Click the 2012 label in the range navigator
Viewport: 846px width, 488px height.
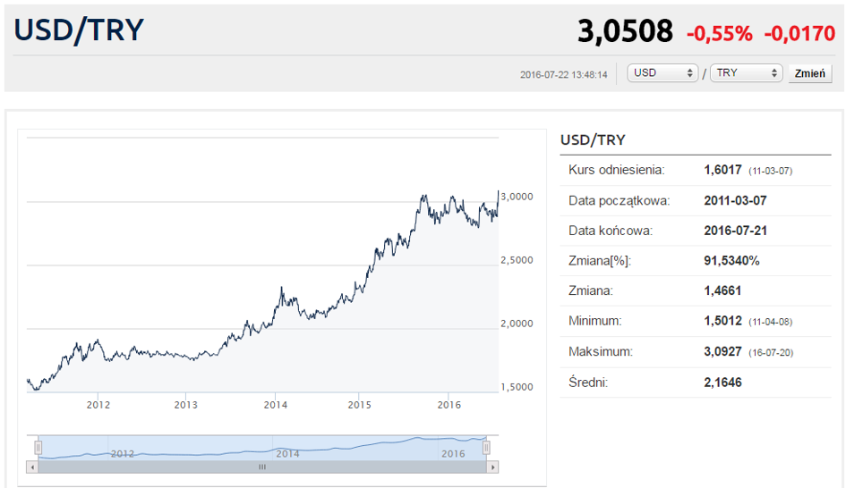pos(123,454)
